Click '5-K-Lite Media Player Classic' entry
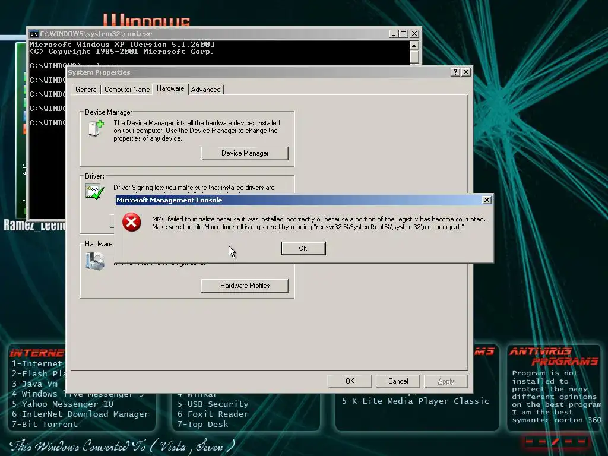This screenshot has height=456, width=608. click(416, 401)
